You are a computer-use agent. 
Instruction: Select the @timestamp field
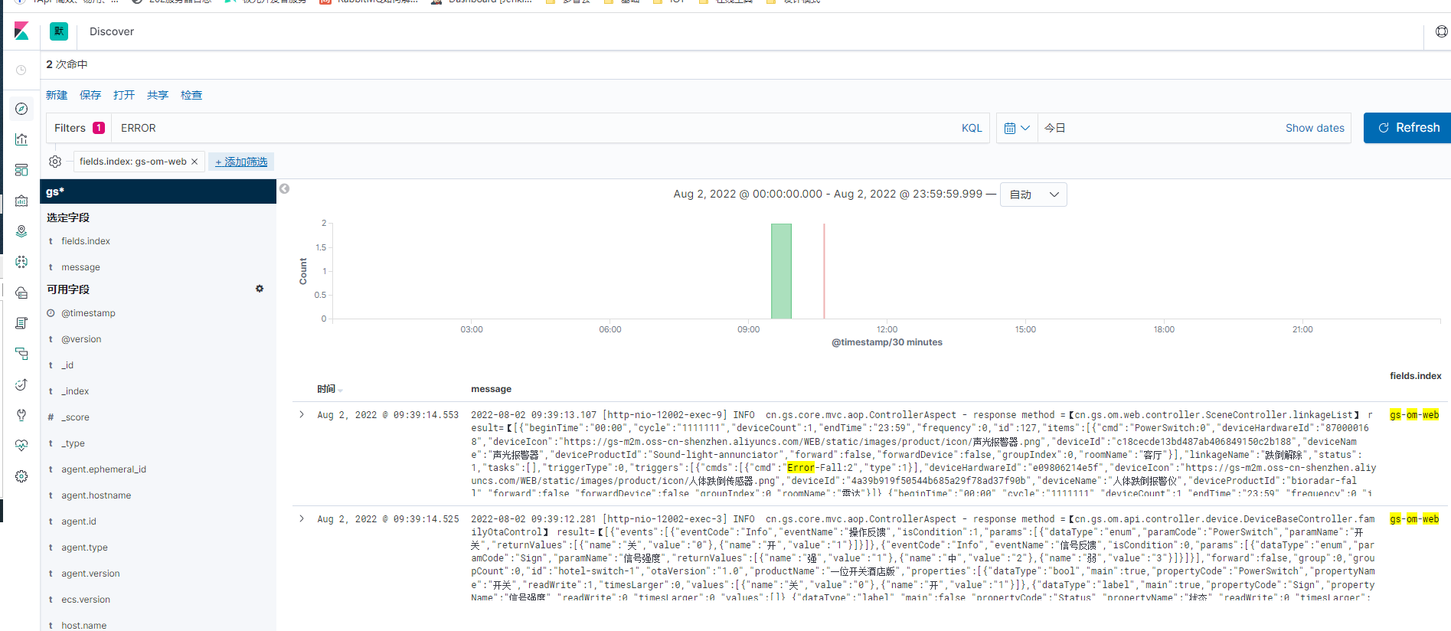tap(89, 313)
